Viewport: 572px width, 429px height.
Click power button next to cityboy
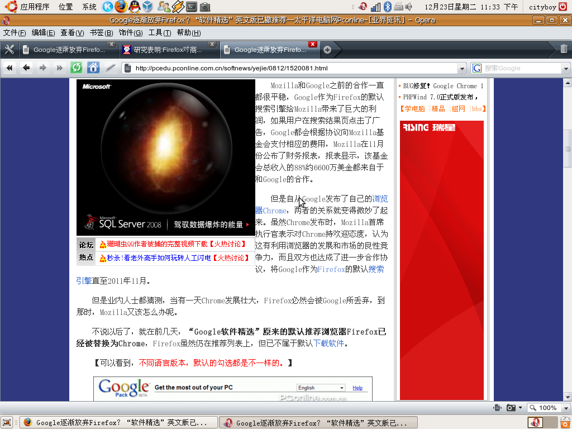click(x=563, y=7)
